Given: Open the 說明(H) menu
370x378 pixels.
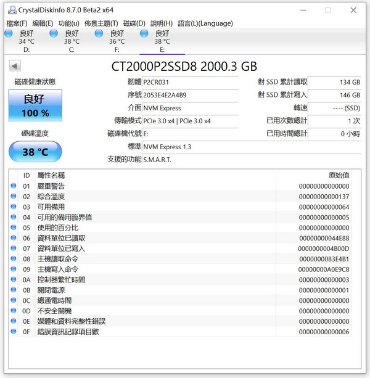Looking at the screenshot, I should 162,23.
